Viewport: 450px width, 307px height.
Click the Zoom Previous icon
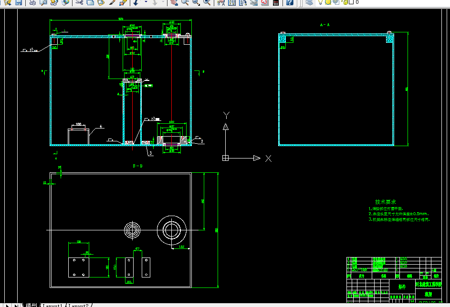pyautogui.click(x=207, y=2)
